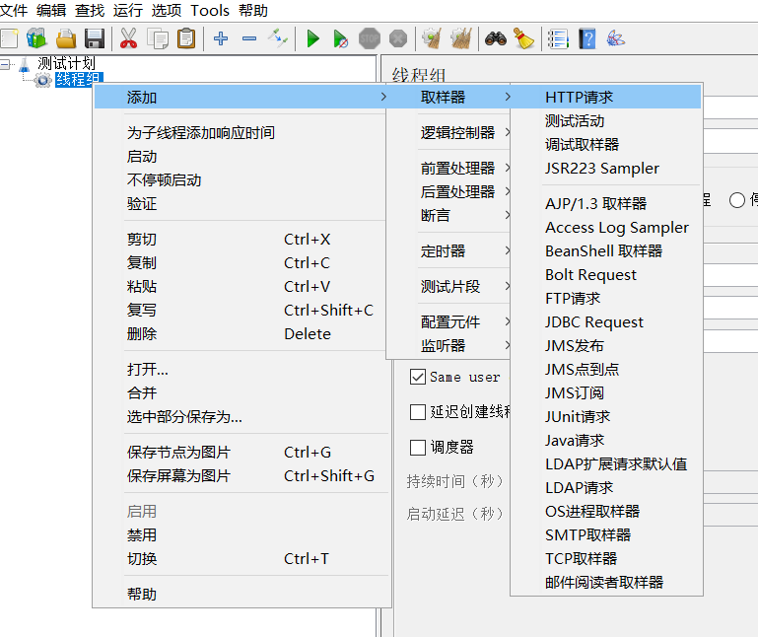758x637 pixels.
Task: Uncheck the Same user checkbox
Action: pyautogui.click(x=417, y=377)
